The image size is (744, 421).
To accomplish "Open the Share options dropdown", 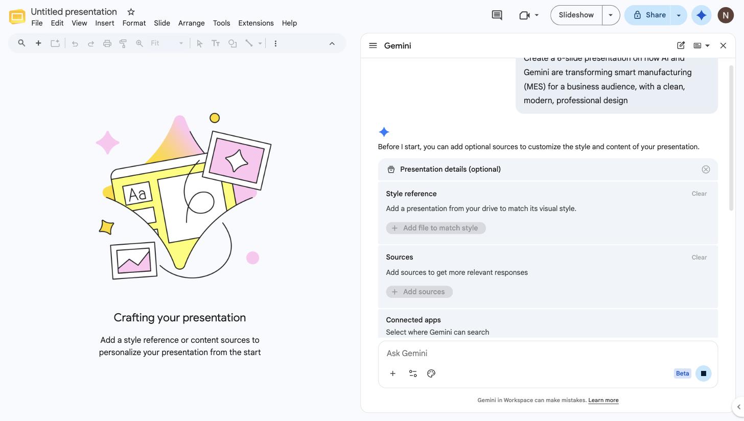I will [x=679, y=15].
